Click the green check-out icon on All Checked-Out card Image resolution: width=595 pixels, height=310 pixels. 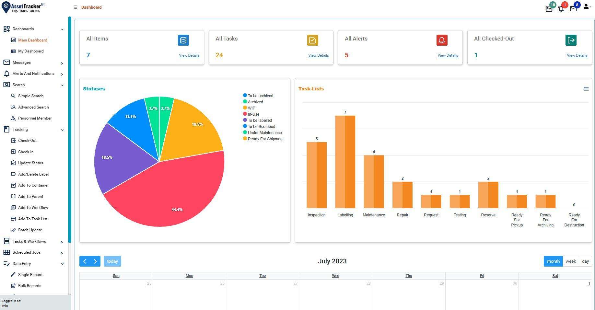[571, 40]
